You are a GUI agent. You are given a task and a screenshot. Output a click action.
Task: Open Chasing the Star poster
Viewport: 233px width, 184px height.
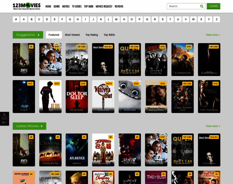[50, 150]
